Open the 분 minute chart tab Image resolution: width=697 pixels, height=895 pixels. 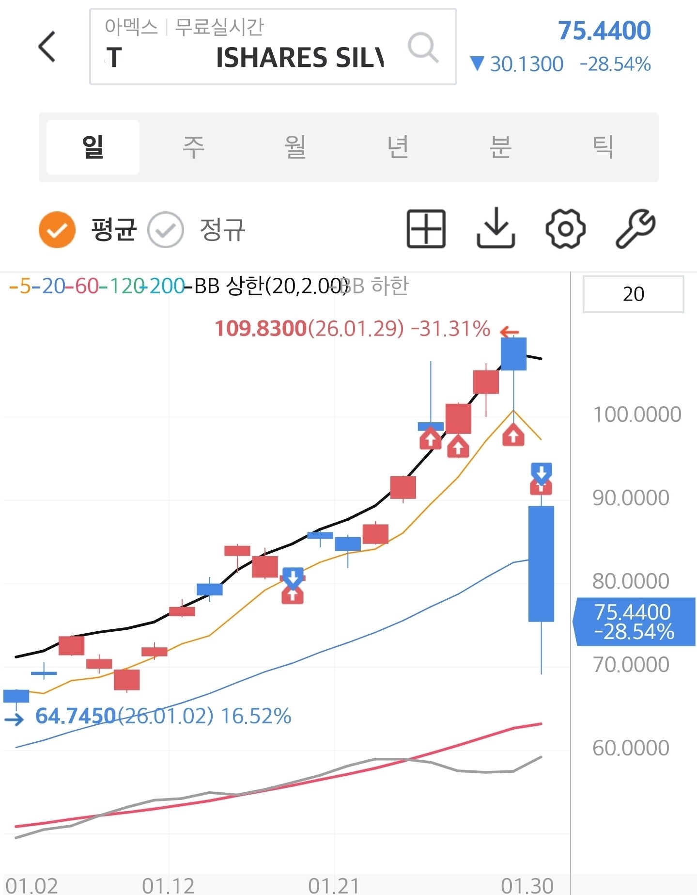pyautogui.click(x=500, y=147)
